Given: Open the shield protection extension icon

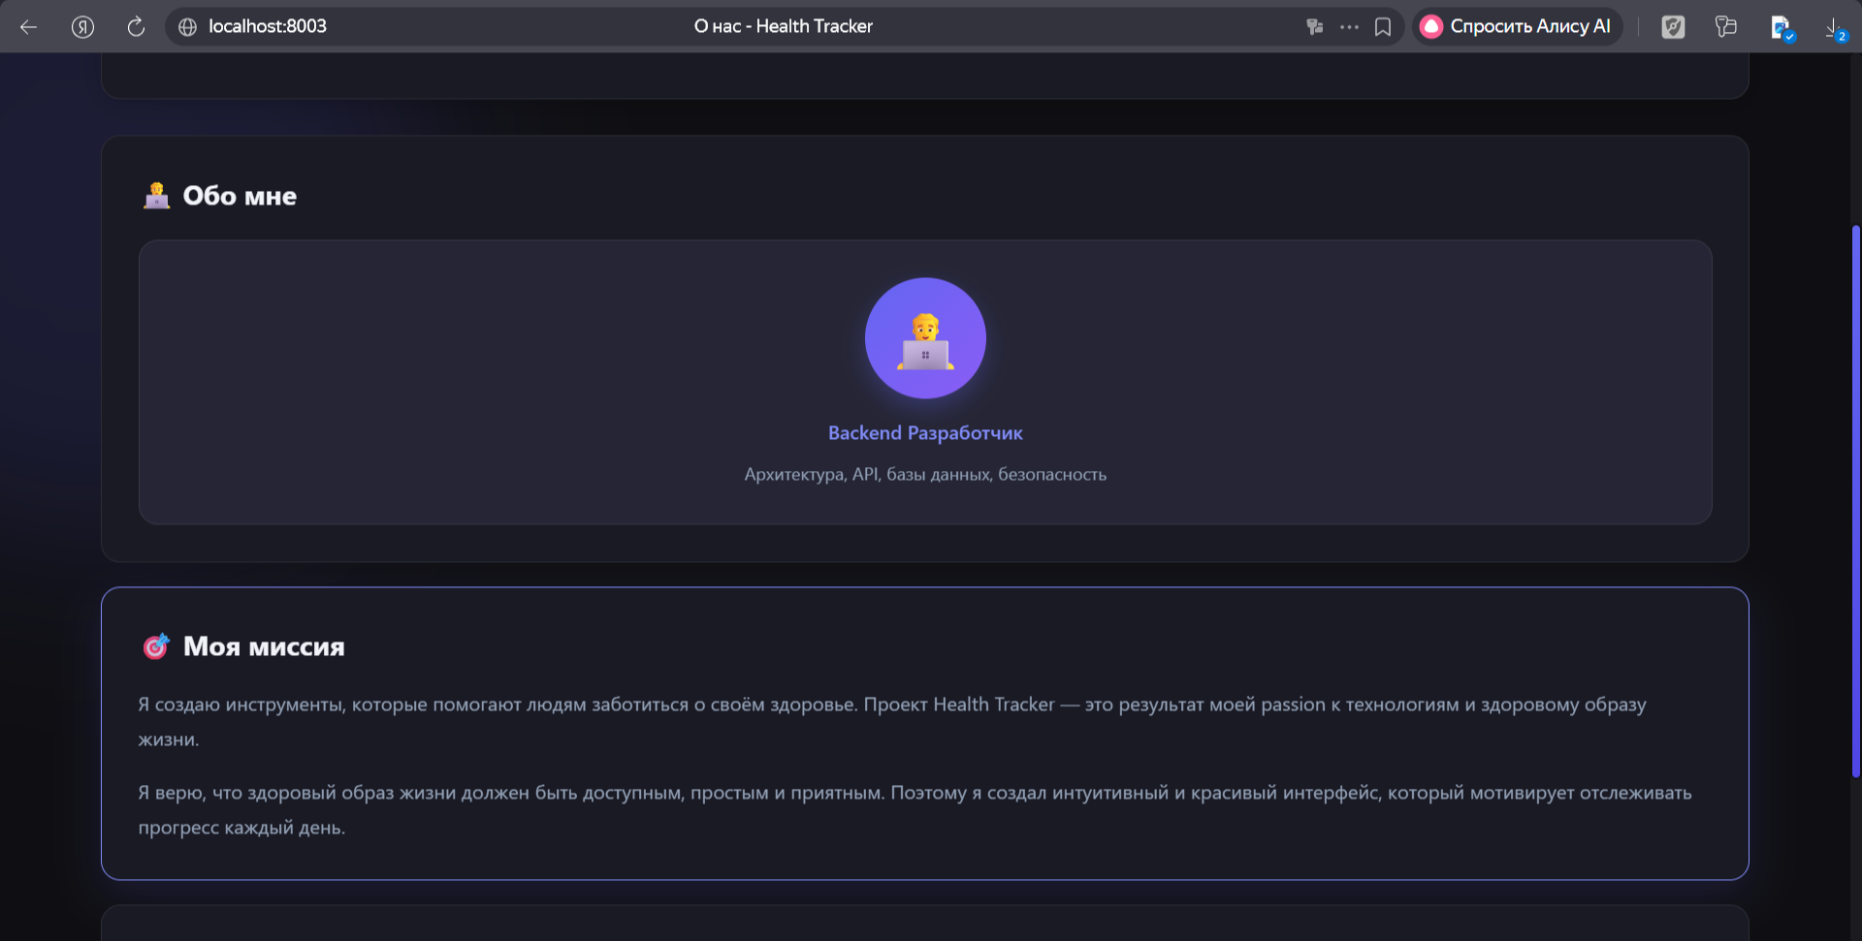Looking at the screenshot, I should coord(1673,27).
